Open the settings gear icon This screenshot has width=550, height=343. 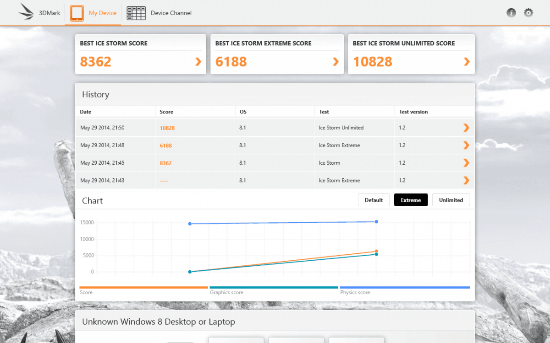click(528, 13)
